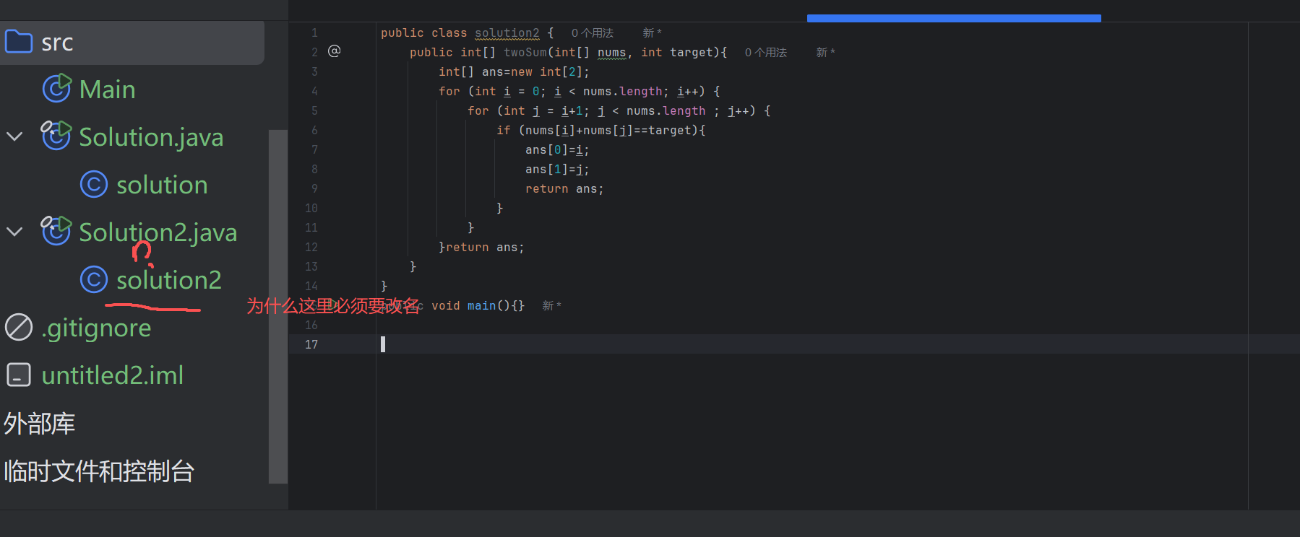This screenshot has height=537, width=1300.
Task: Click the 0 个用法 hint beside twoSum
Action: coord(765,53)
